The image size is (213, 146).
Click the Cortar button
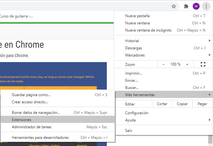click(162, 104)
